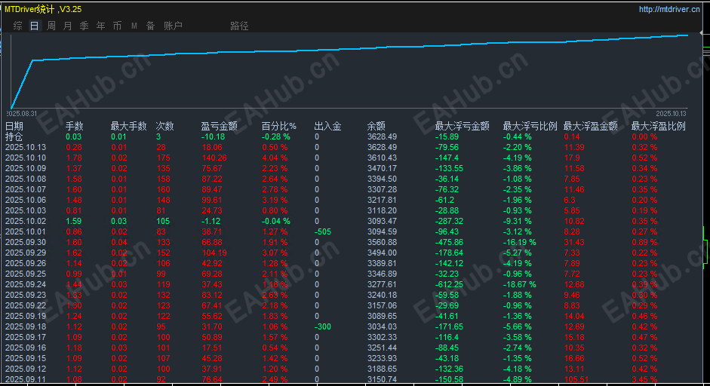This screenshot has width=710, height=386.
Task: Click the 手数 column header
Action: pos(74,126)
